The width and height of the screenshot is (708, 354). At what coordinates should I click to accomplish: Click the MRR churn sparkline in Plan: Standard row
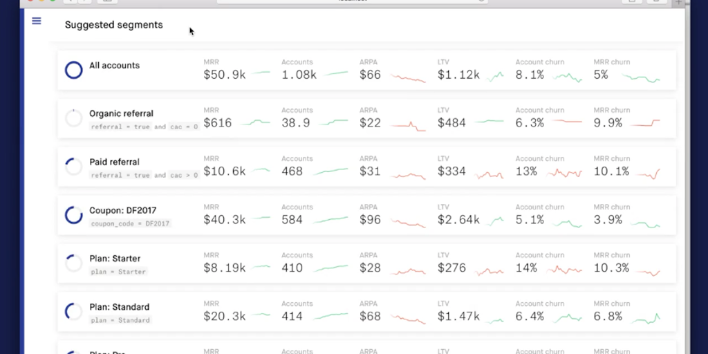tap(645, 319)
